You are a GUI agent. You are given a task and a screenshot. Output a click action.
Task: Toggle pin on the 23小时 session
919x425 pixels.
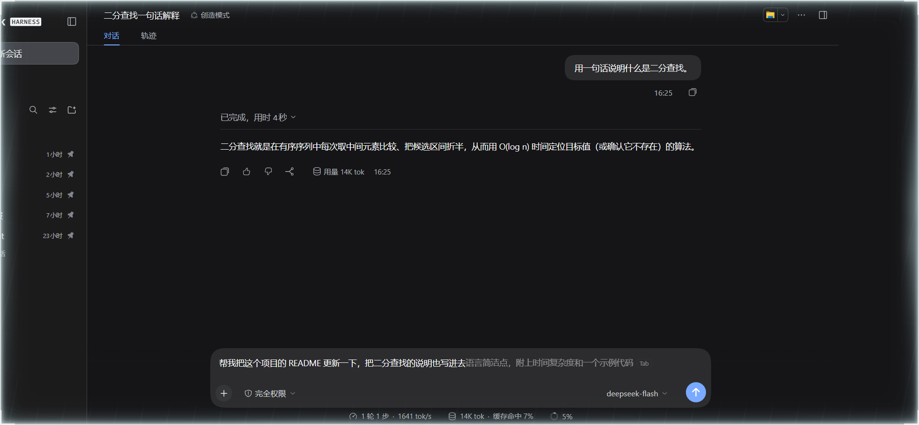coord(71,236)
